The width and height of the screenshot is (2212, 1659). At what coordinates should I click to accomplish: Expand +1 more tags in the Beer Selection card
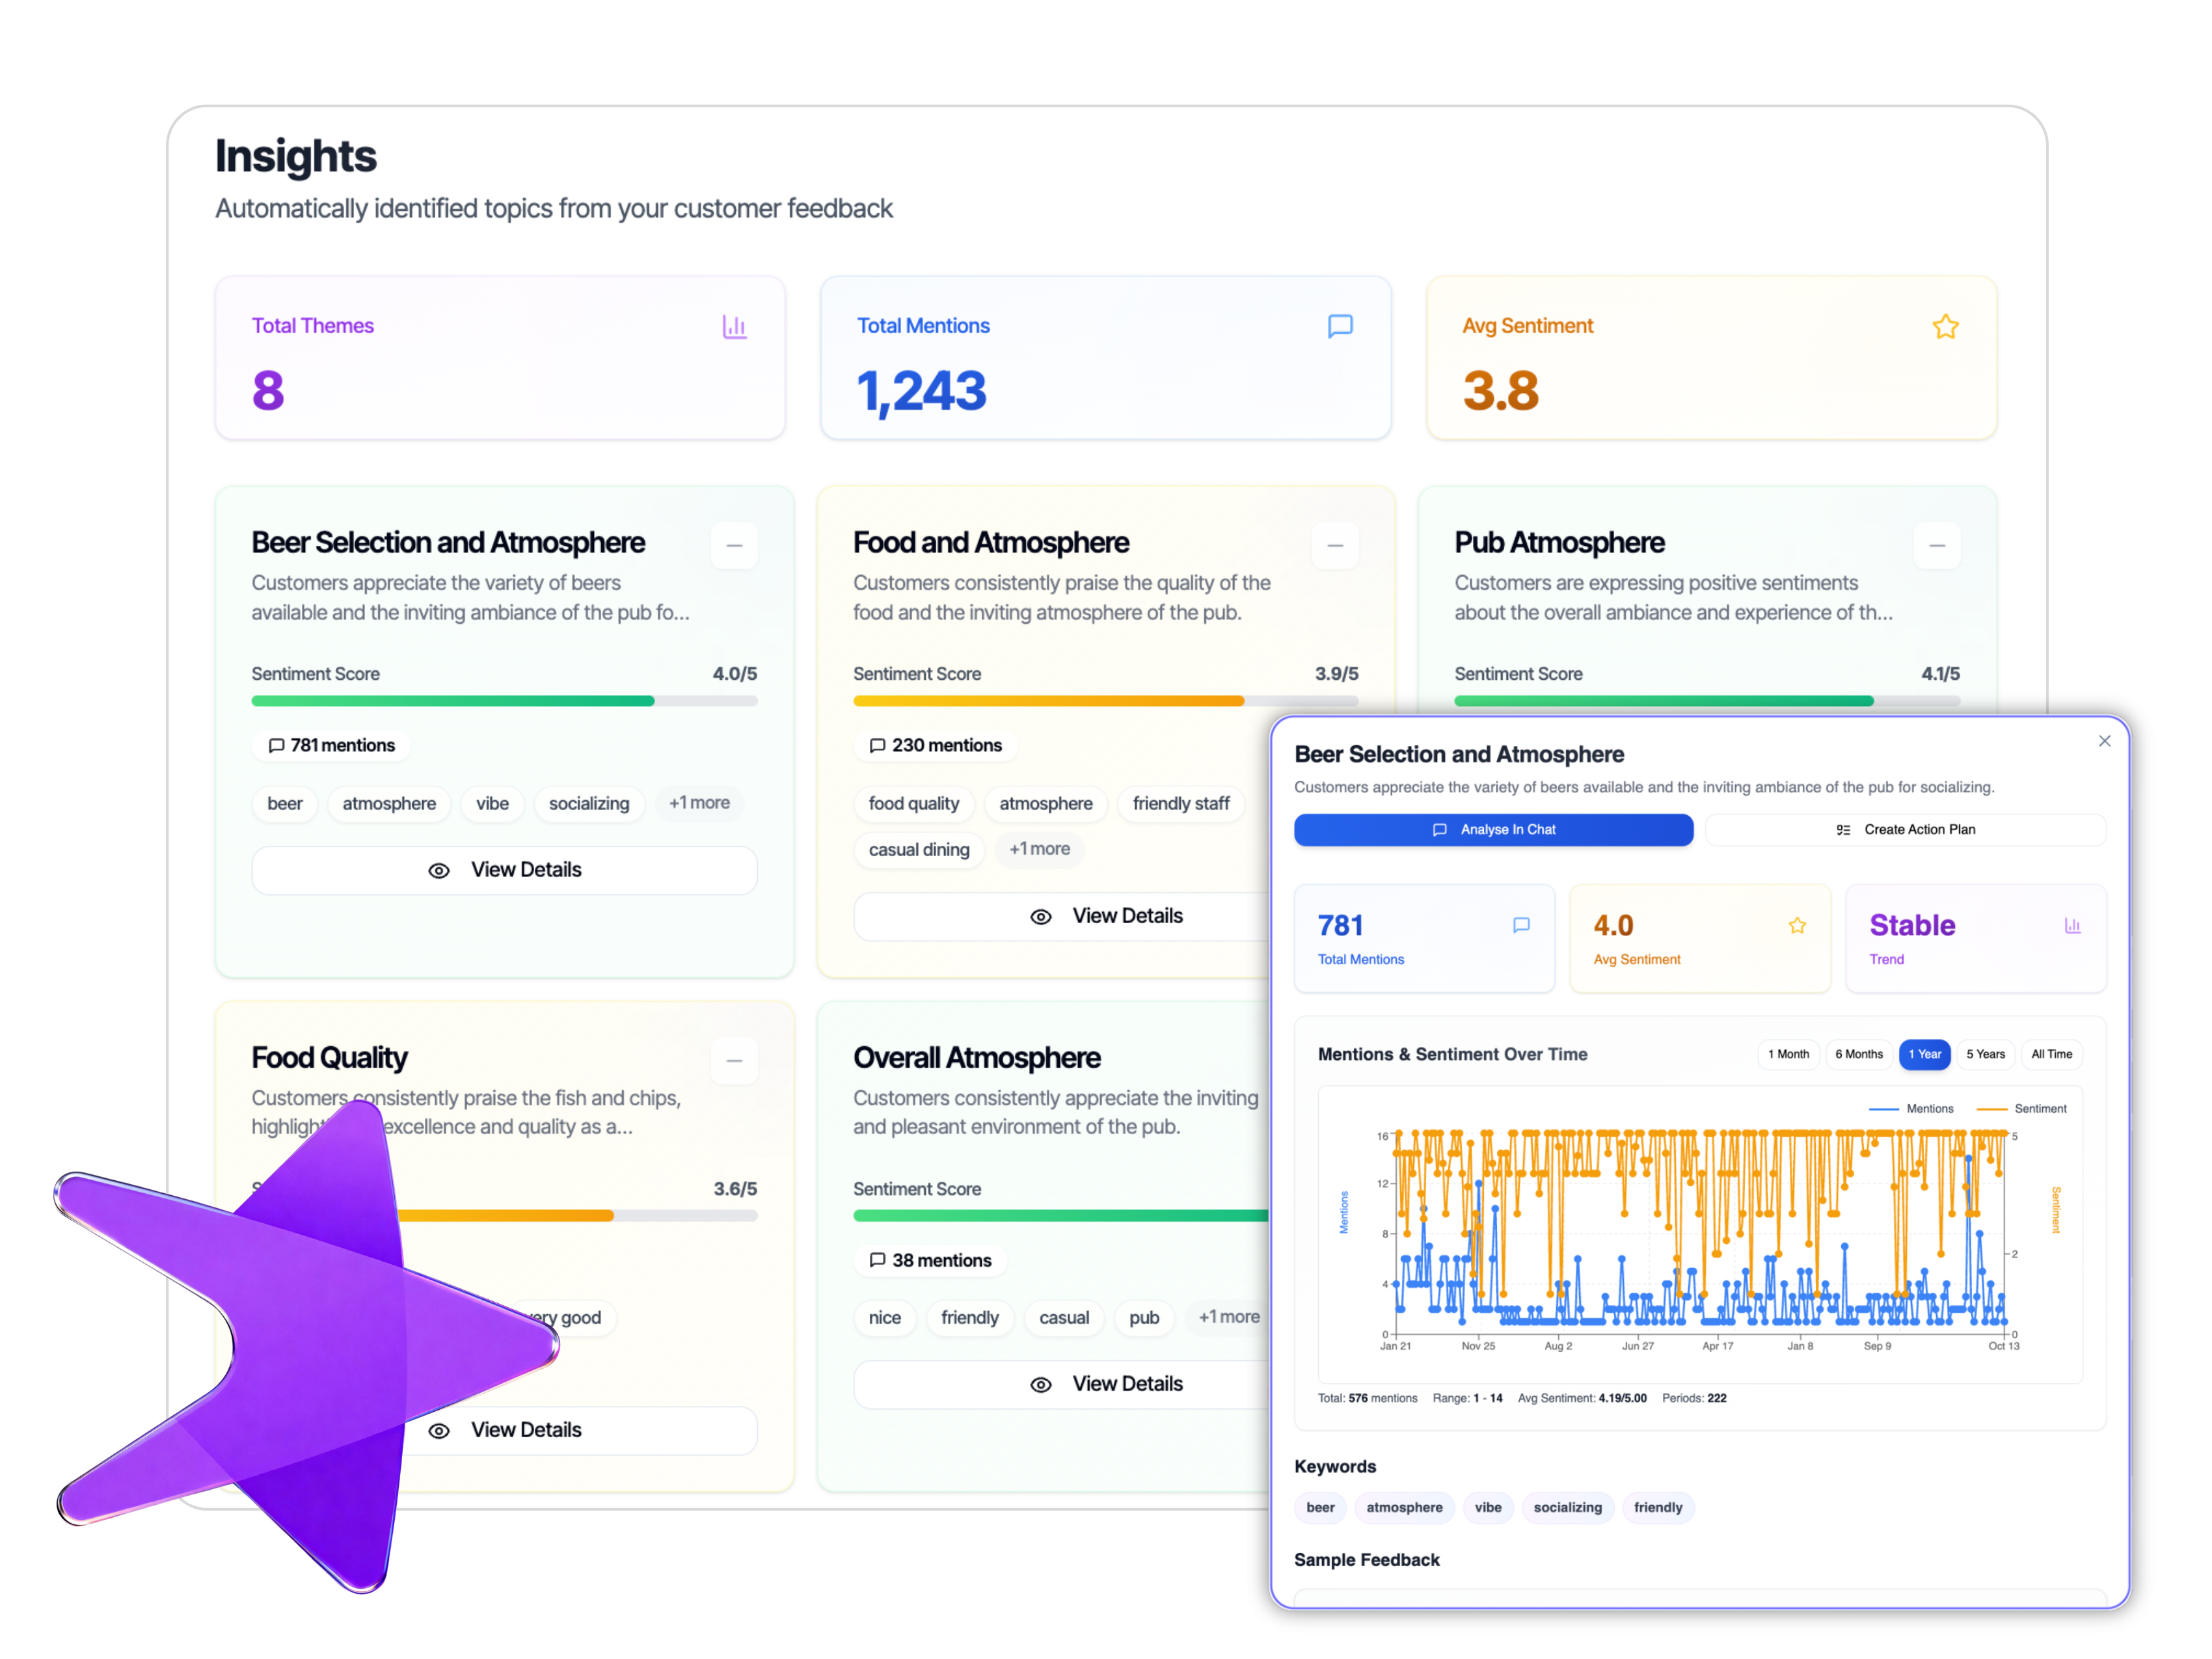pyautogui.click(x=699, y=803)
